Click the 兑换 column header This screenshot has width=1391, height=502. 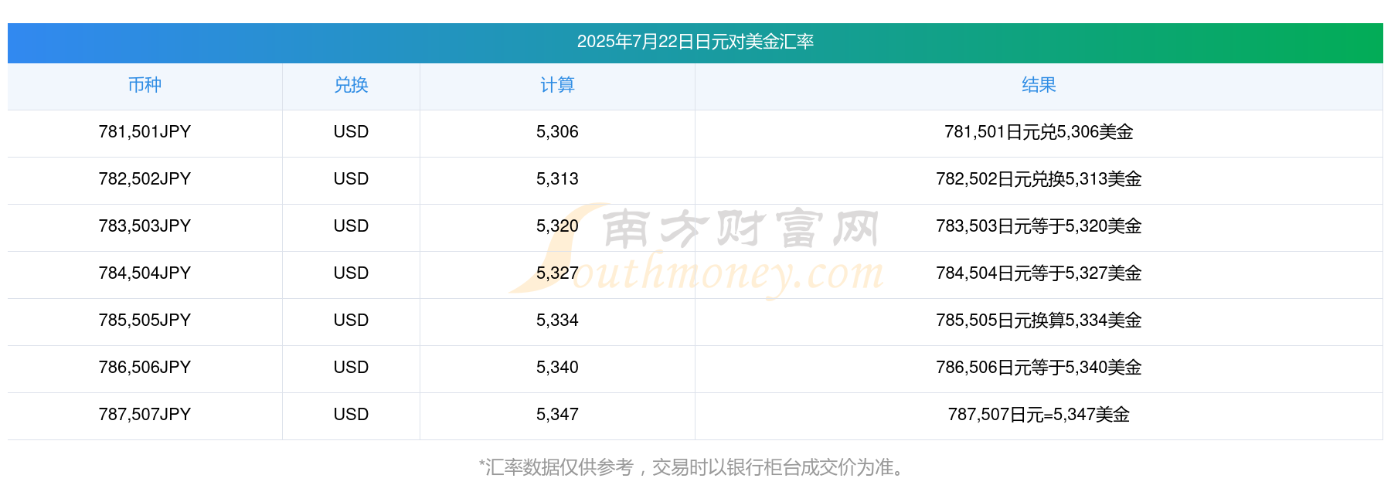[351, 85]
